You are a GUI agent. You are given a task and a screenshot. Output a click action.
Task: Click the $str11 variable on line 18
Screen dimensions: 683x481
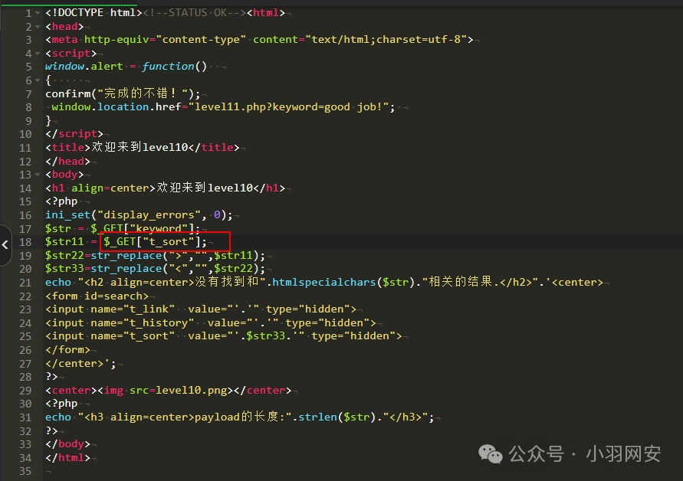pyautogui.click(x=64, y=241)
